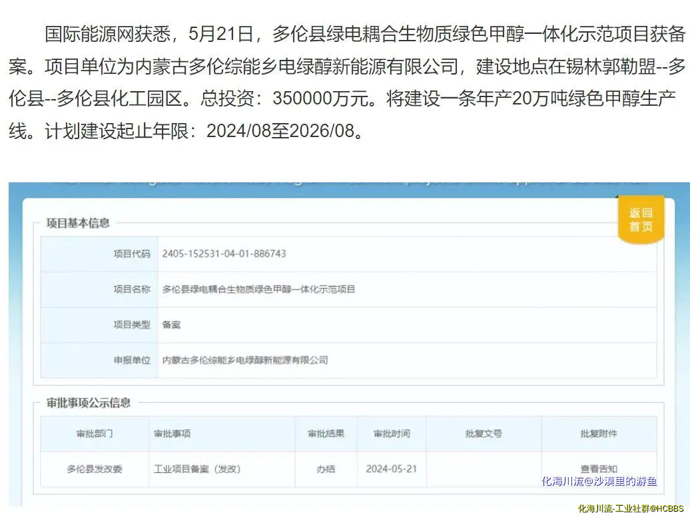690x519 pixels.
Task: Click the 备案 project type value
Action: point(171,325)
